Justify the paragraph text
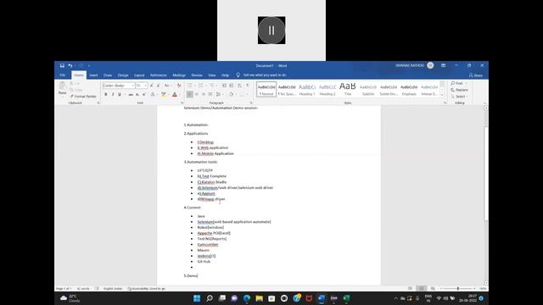The height and width of the screenshot is (305, 543). pyautogui.click(x=210, y=94)
